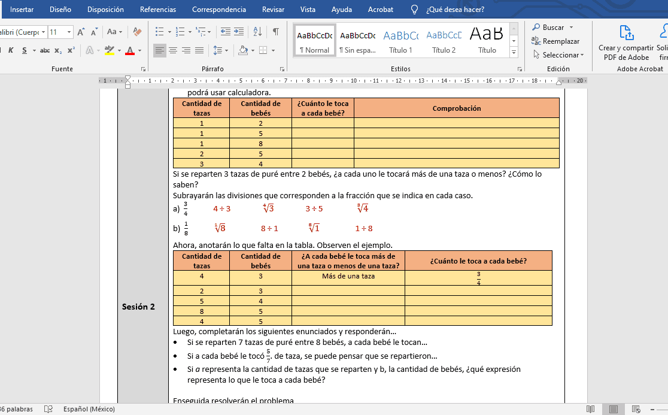The image size is (668, 415).
Task: Apply the Título 2 style
Action: 444,41
